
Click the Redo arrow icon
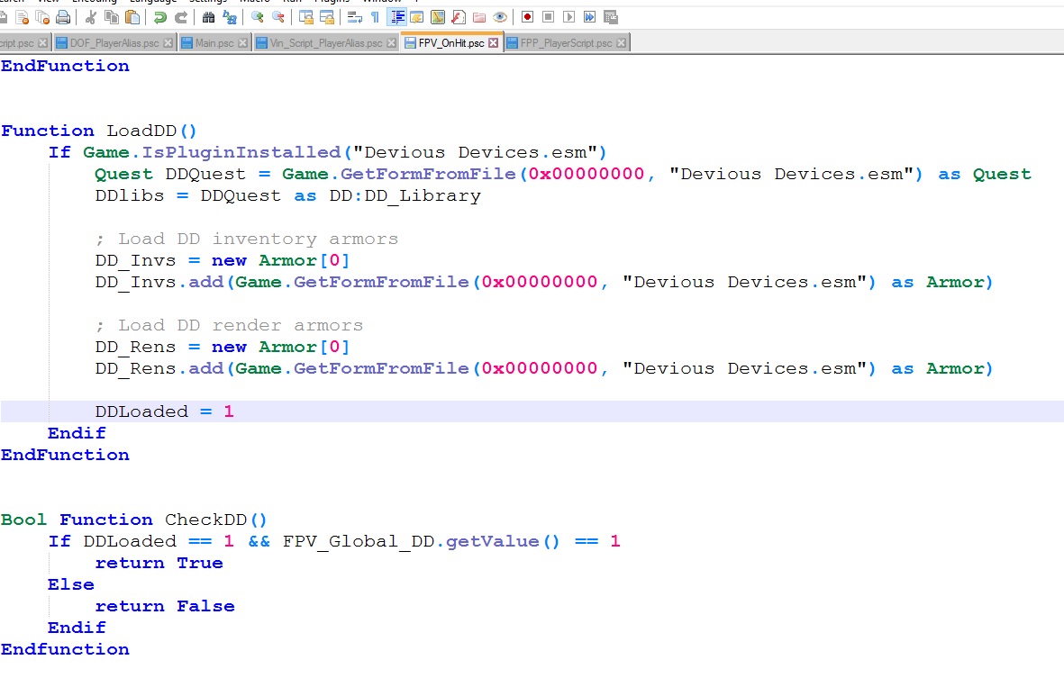click(181, 18)
